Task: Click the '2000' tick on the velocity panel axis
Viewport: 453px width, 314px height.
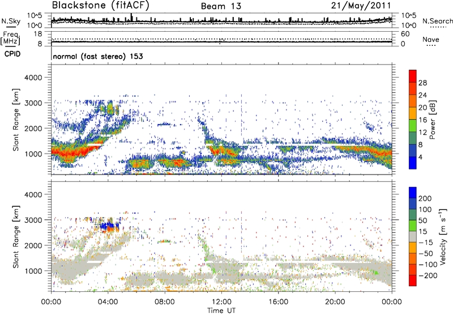Action: tap(33, 245)
